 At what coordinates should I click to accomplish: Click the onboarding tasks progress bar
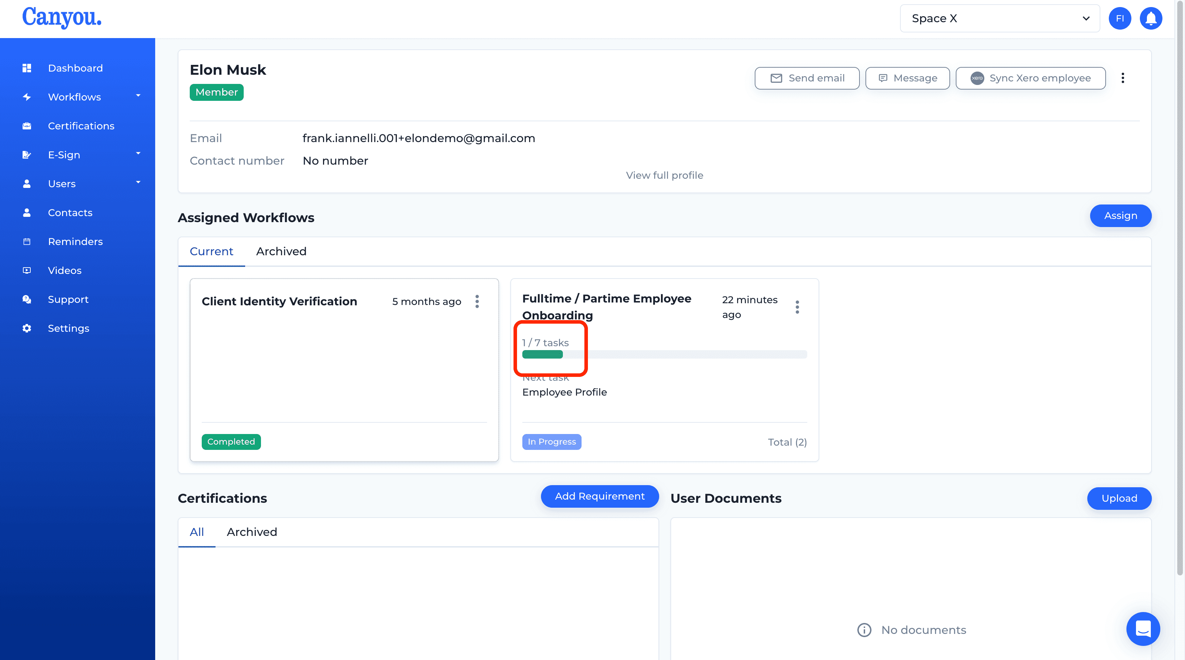click(x=664, y=354)
